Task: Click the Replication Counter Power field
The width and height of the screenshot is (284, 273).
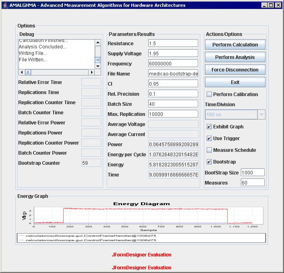Action: [x=91, y=143]
